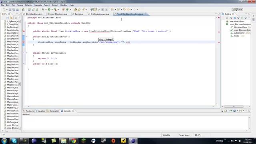Click the Open Type toolbar icon

click(x=76, y=10)
